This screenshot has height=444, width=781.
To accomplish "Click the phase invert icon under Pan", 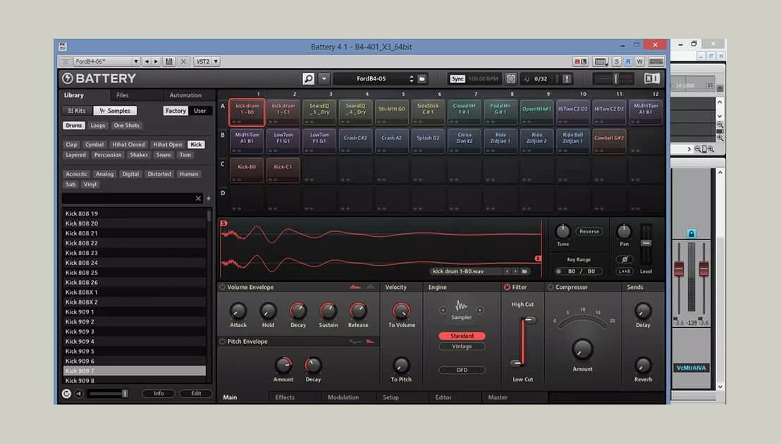I will click(625, 259).
